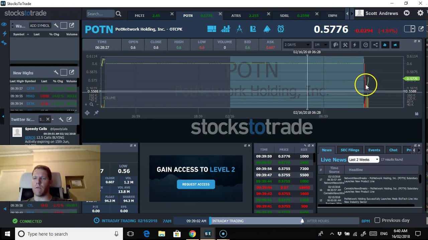Pop out the POTN ticker window
Image resolution: width=428 pixels, height=240 pixels.
click(x=421, y=29)
